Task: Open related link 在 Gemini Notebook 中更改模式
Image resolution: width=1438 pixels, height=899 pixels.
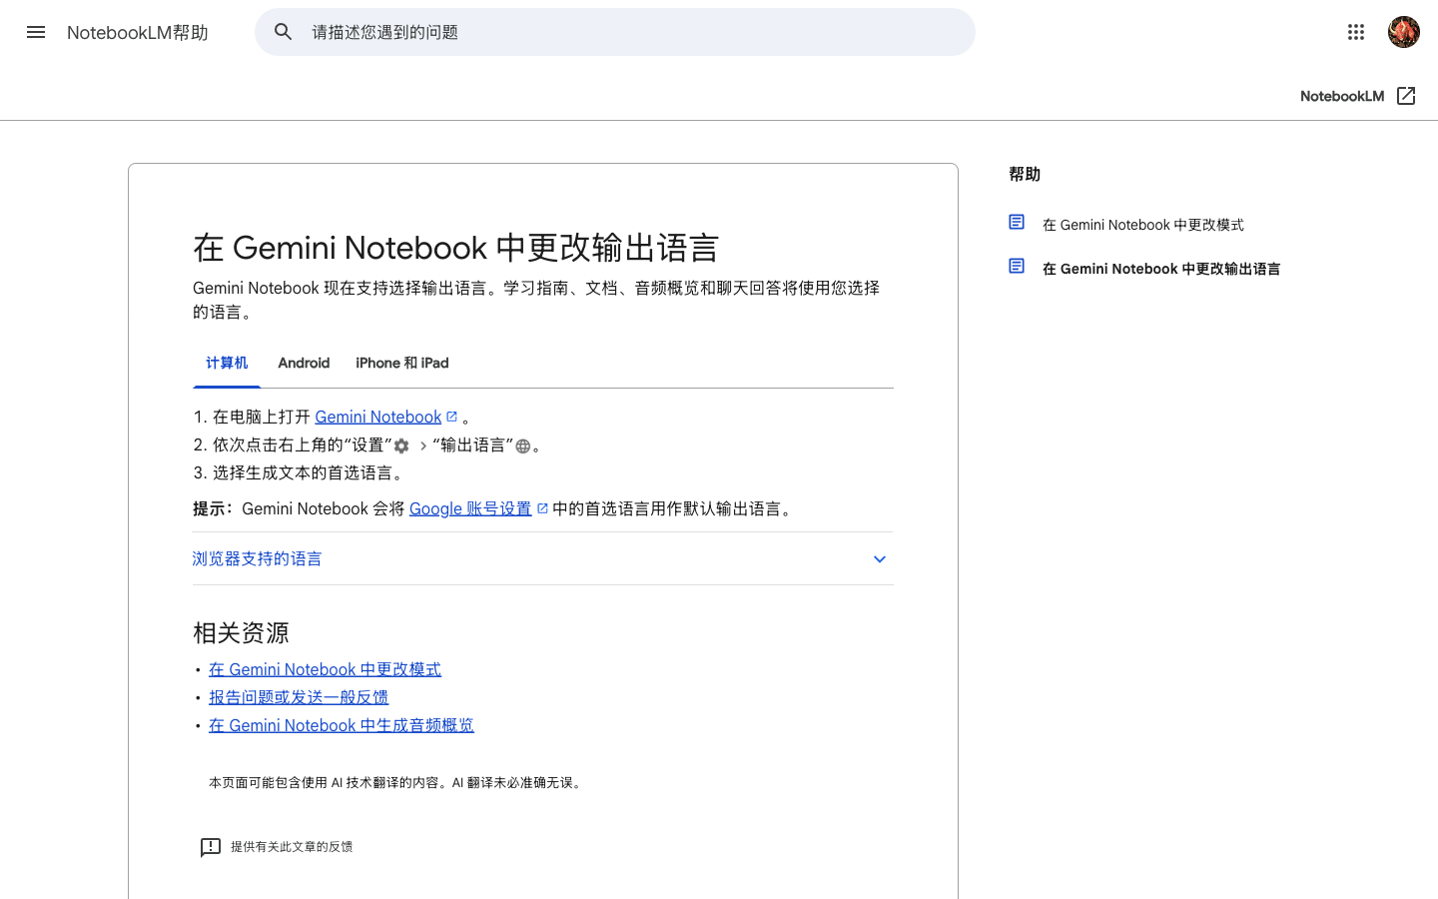Action: pos(325,669)
